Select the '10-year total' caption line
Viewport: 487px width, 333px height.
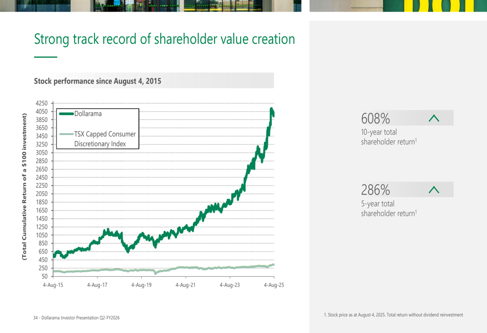tap(379, 132)
